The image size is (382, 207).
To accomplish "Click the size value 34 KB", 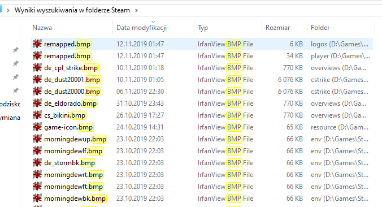I will point(294,56).
